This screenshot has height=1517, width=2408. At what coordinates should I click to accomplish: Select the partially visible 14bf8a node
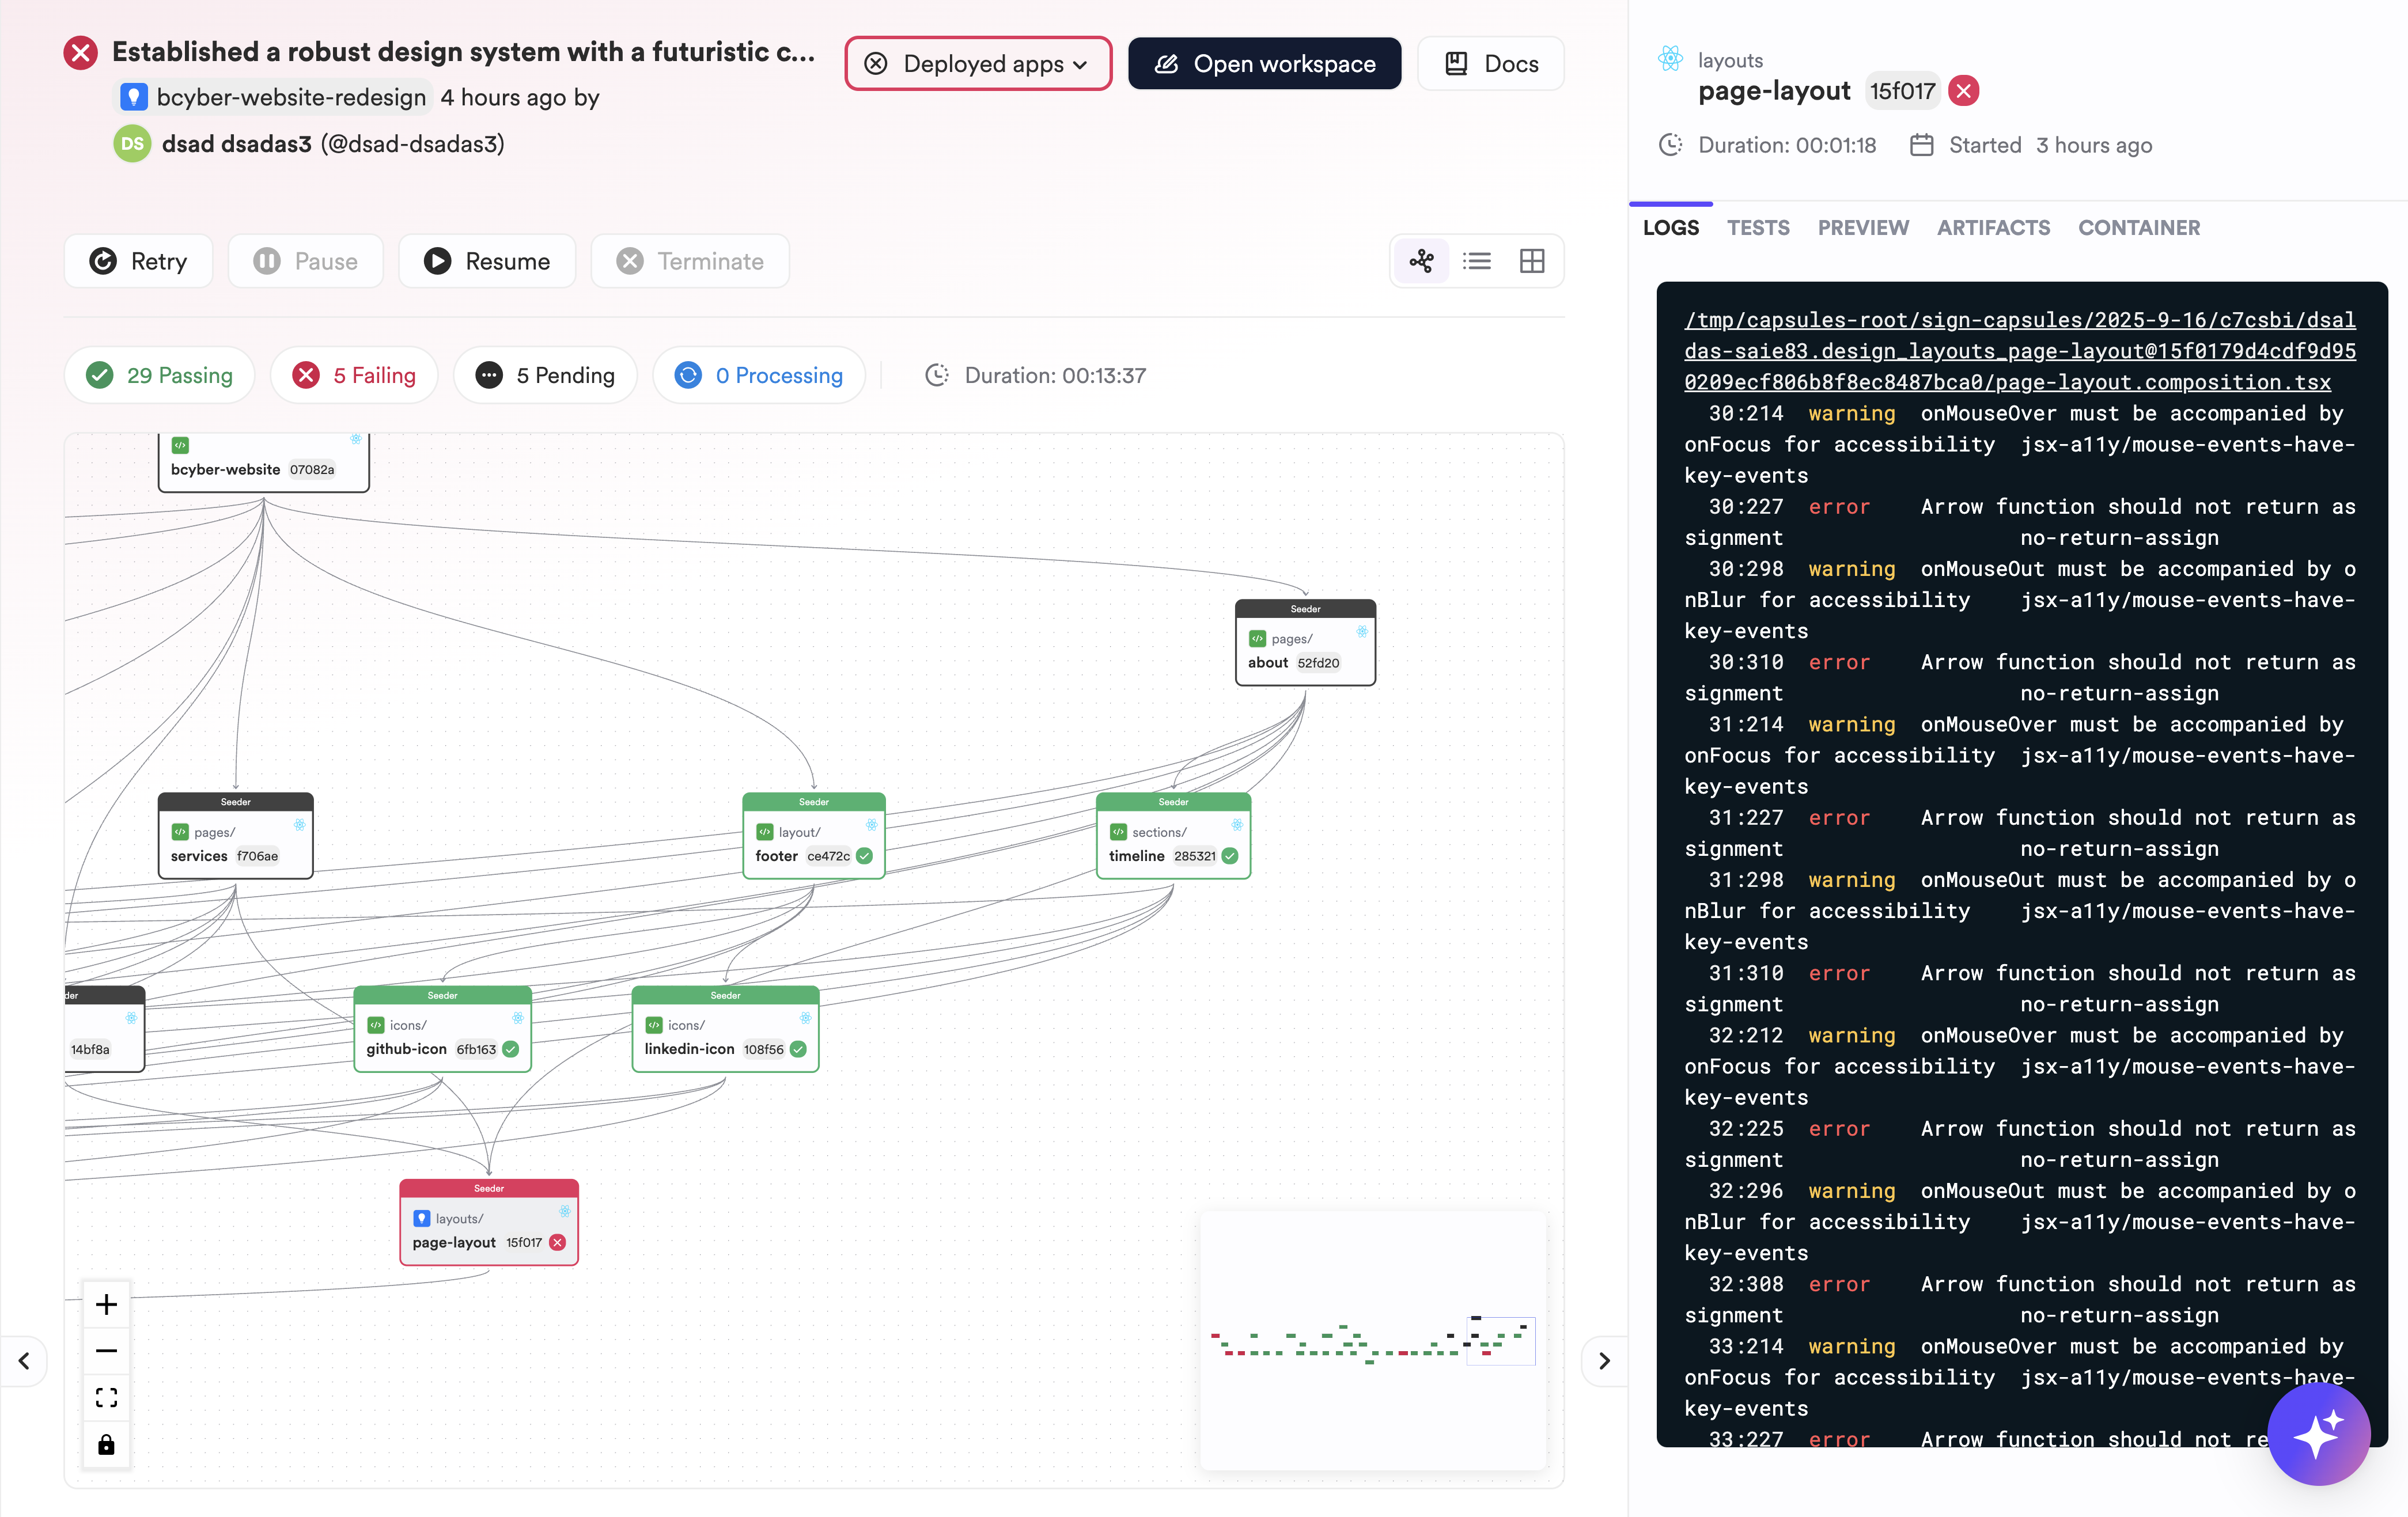[104, 1029]
